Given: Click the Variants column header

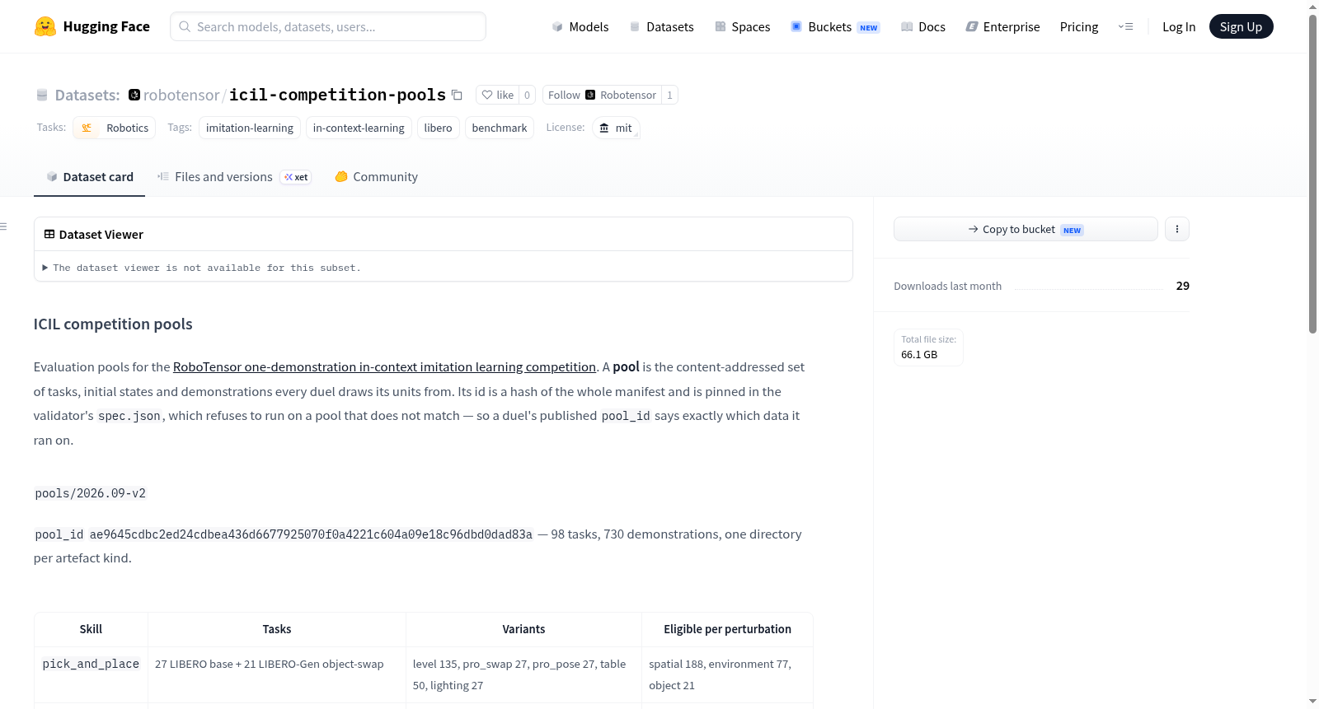Looking at the screenshot, I should pos(523,629).
